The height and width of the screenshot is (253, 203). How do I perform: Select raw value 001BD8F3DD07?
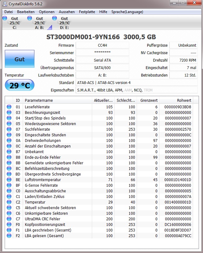pyautogui.click(x=178, y=230)
